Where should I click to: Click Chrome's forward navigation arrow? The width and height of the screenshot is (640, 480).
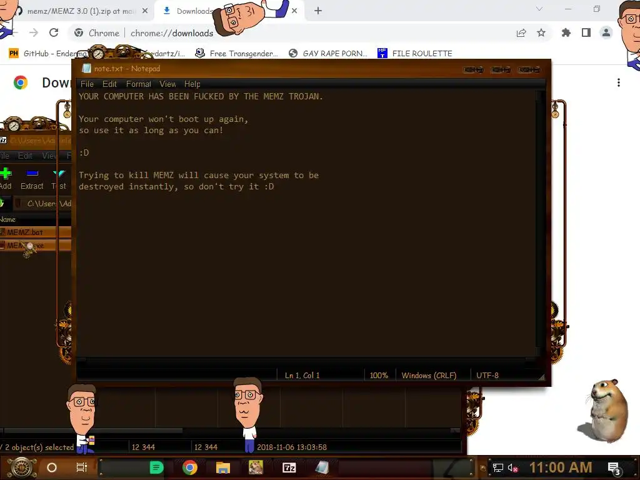click(x=34, y=32)
